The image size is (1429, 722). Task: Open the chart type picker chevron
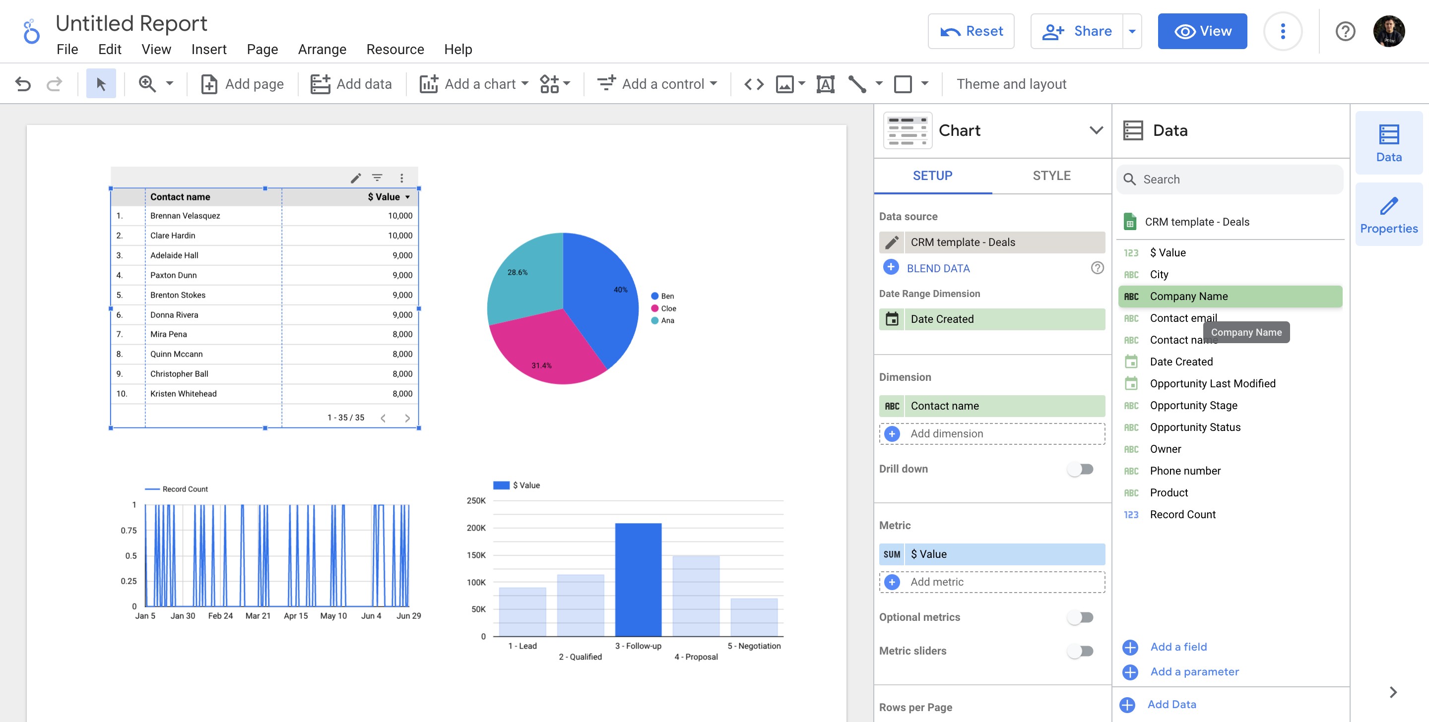tap(1096, 130)
